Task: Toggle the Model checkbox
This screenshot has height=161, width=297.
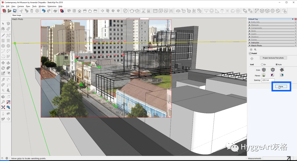Action: (x=250, y=53)
